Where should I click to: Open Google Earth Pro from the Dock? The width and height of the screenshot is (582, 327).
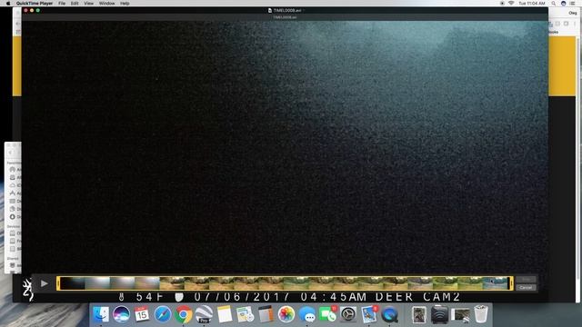(x=204, y=314)
